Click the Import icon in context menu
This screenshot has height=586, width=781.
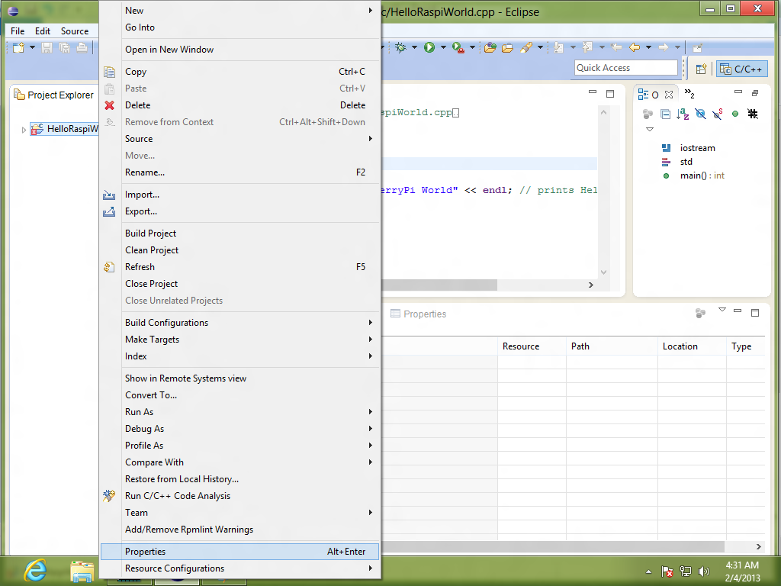[109, 195]
